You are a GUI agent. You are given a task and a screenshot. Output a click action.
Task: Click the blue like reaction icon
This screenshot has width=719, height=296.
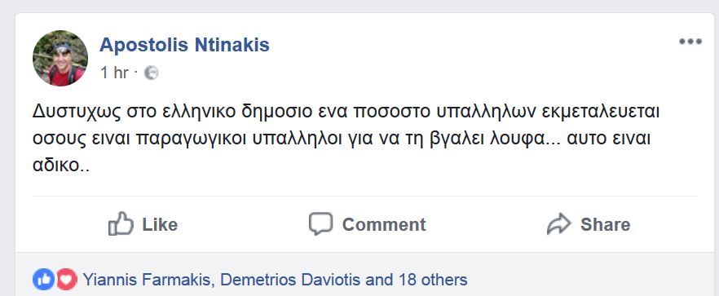[43, 280]
